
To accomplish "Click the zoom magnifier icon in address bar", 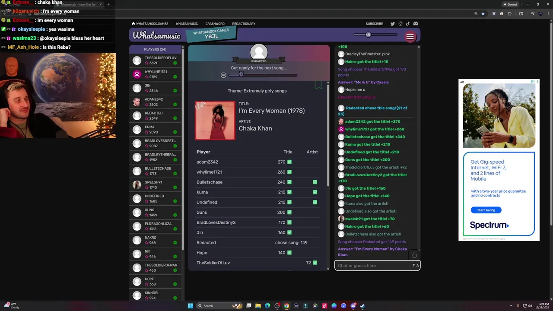I will pos(476,13).
